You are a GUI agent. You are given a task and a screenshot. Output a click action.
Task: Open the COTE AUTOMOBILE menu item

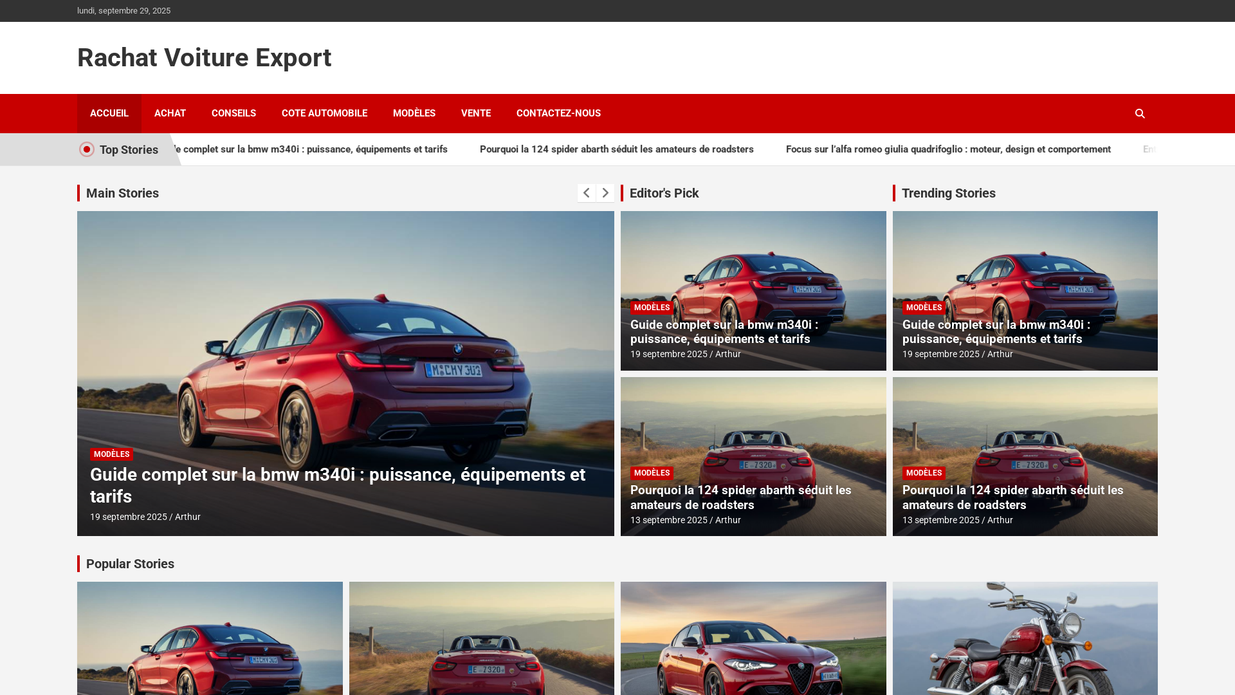click(x=324, y=113)
